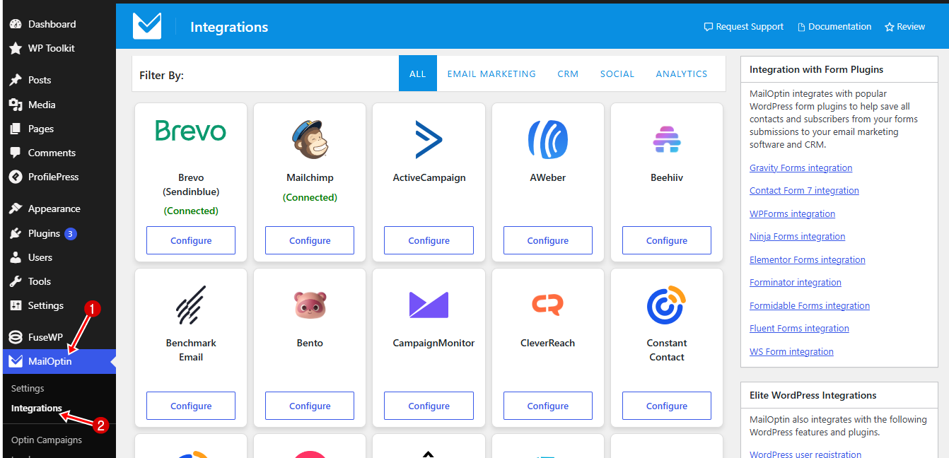The image size is (949, 458).
Task: Configure the ActiveCampaign integration
Action: pyautogui.click(x=429, y=240)
